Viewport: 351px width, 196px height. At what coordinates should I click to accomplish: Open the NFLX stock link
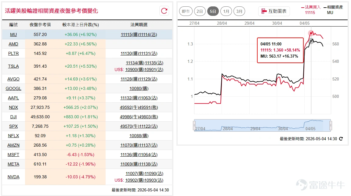tap(13, 136)
